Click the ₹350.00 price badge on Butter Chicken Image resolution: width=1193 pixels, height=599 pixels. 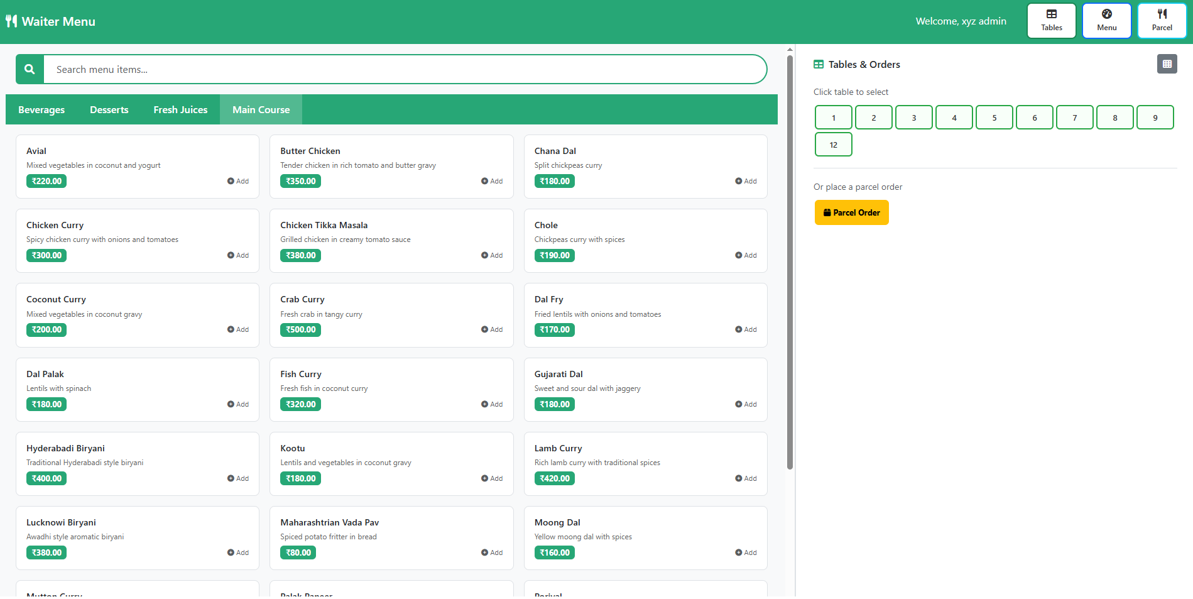coord(300,181)
